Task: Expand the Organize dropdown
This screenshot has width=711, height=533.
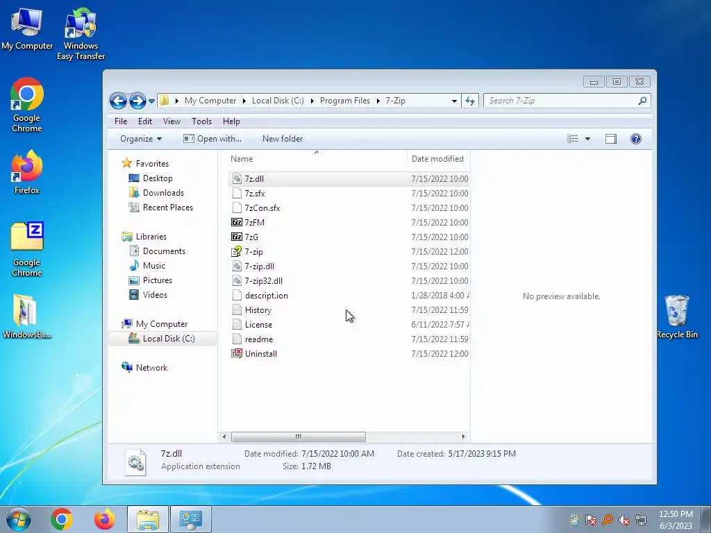Action: pos(140,139)
